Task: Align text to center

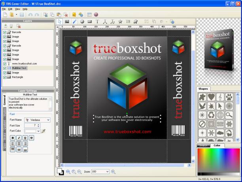Action: click(19, 144)
